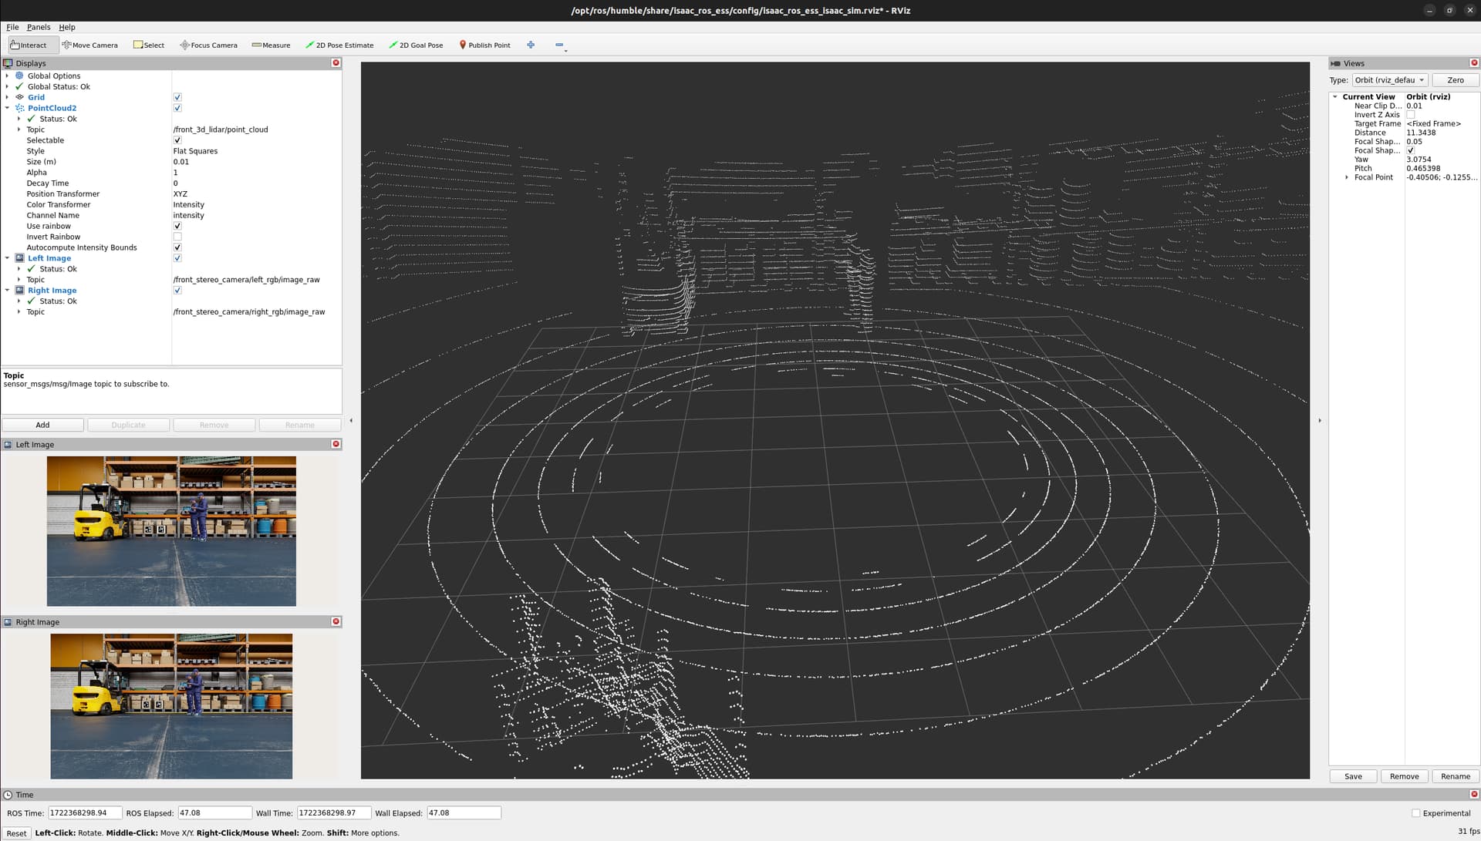Screen dimensions: 1481x841
Task: Click the Add display button
Action: pos(42,425)
